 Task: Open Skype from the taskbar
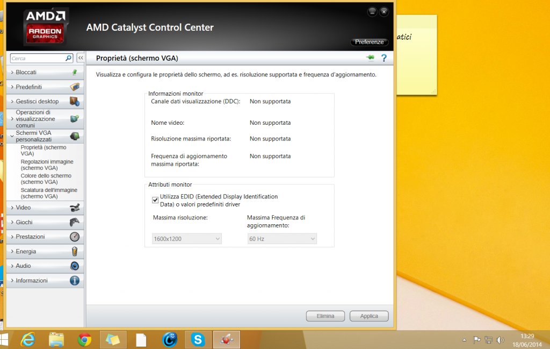(x=198, y=339)
